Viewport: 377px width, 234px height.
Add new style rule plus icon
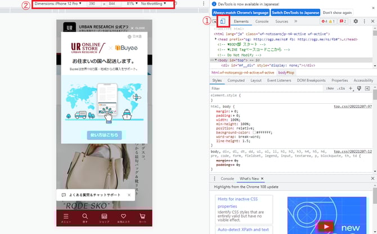pos(351,89)
